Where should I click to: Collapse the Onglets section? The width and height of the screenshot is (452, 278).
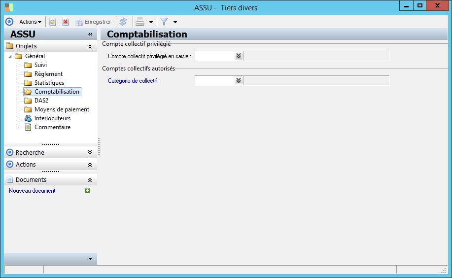point(90,46)
